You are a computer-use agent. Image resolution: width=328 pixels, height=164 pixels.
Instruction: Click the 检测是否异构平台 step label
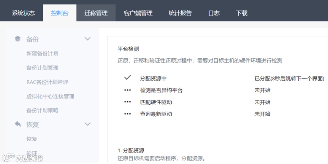coord(161,90)
